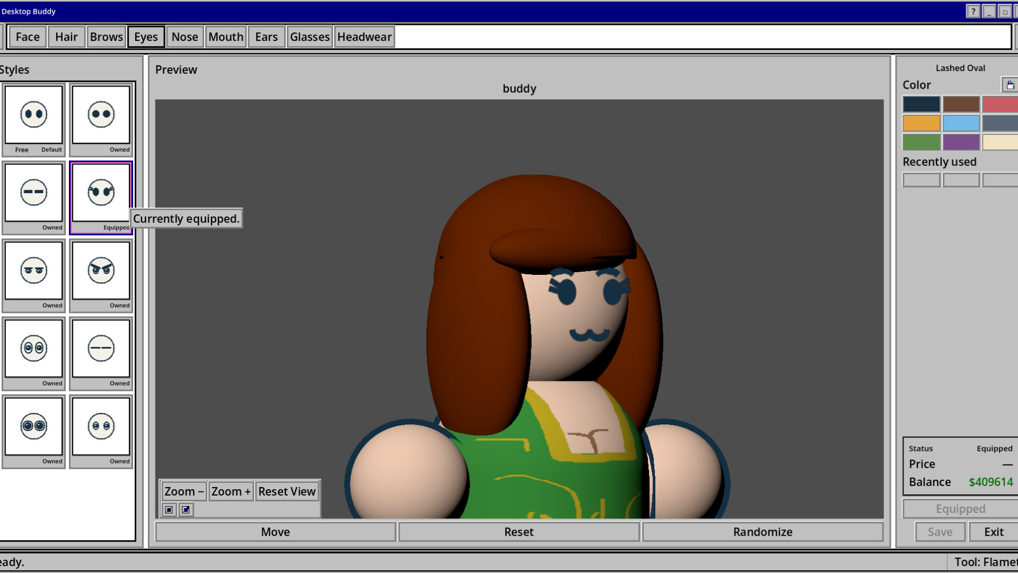Switch to the Hair tab
This screenshot has height=573, width=1018.
coord(66,37)
